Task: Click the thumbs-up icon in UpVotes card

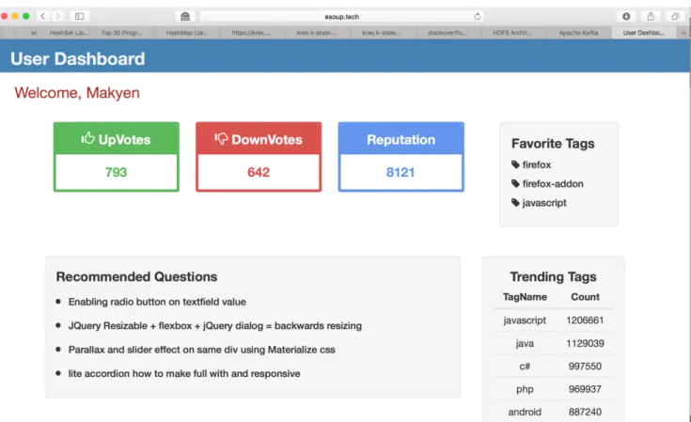Action: pos(87,138)
